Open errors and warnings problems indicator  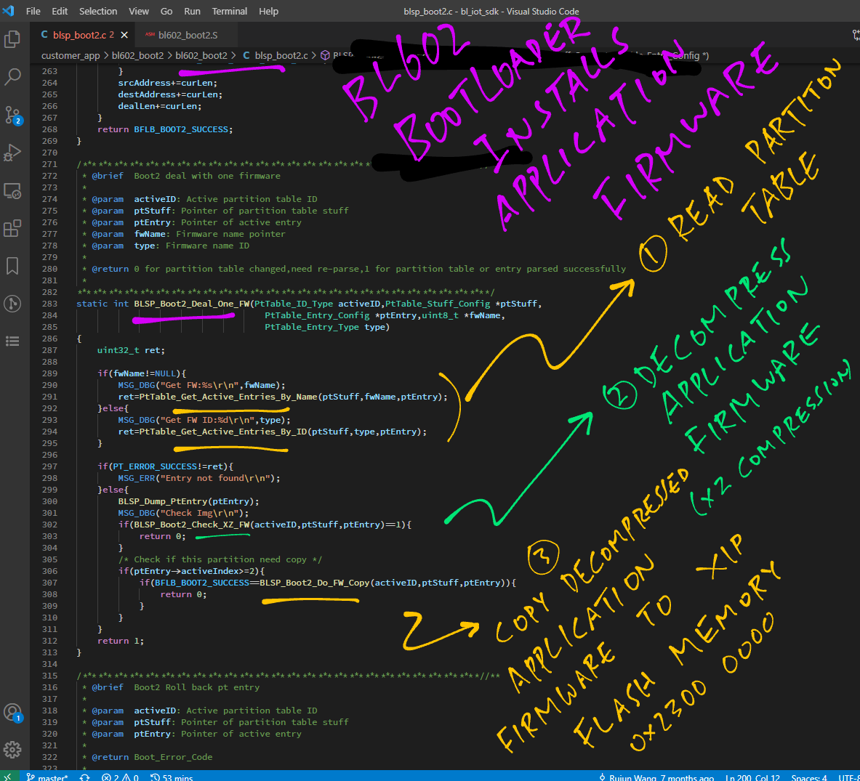click(120, 777)
